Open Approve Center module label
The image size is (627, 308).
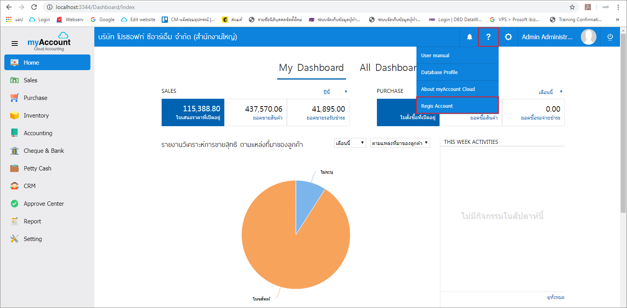44,204
